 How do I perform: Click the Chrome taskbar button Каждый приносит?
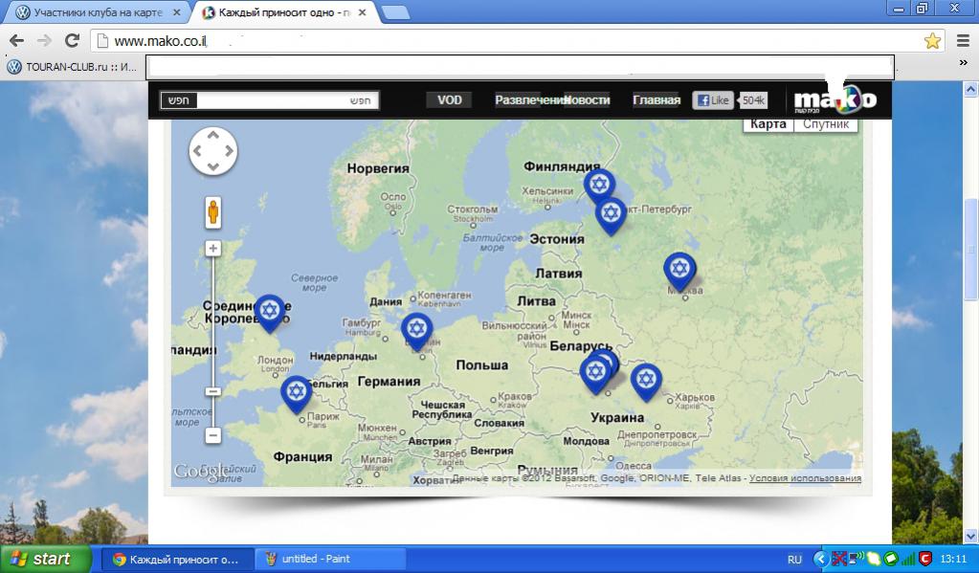pos(177,559)
